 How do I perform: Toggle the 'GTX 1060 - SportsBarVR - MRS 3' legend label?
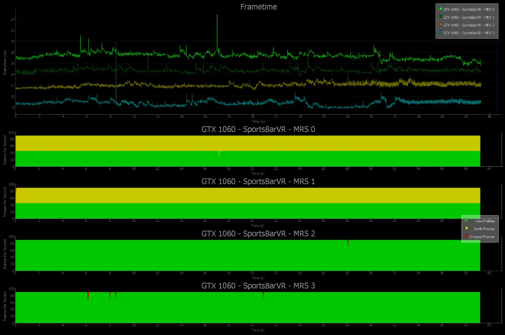(x=469, y=33)
